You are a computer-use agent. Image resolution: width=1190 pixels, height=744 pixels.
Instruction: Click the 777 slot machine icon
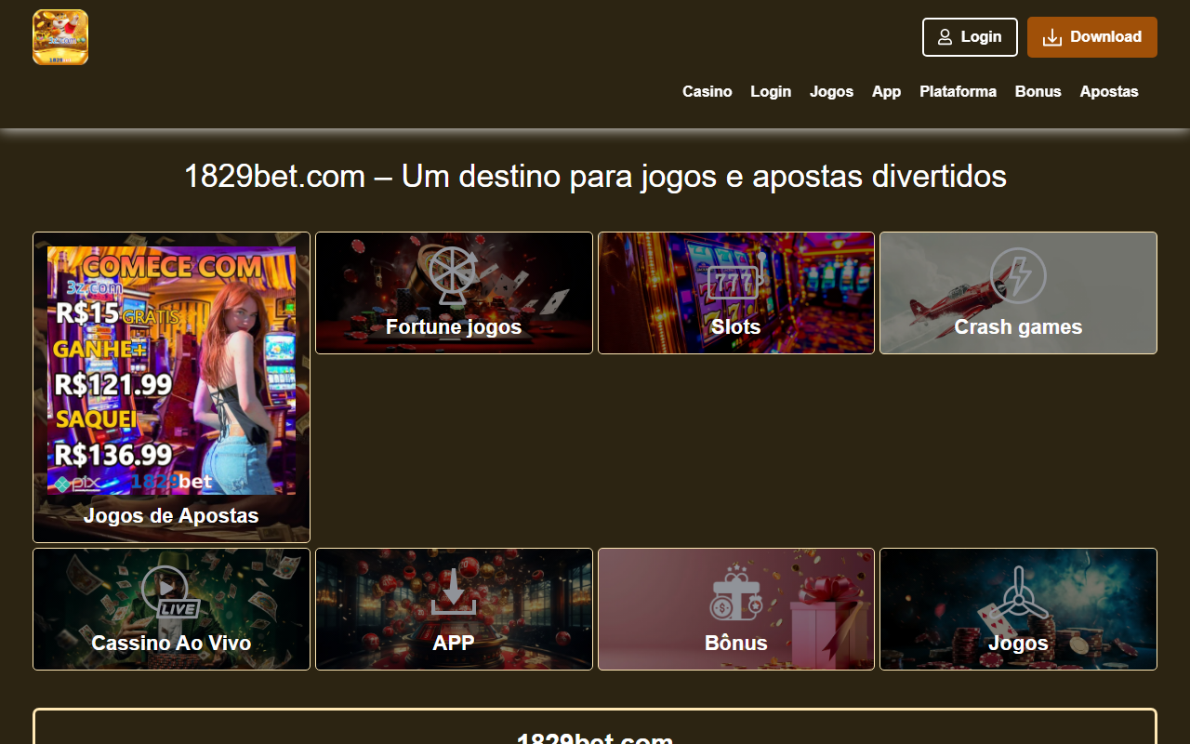point(736,277)
